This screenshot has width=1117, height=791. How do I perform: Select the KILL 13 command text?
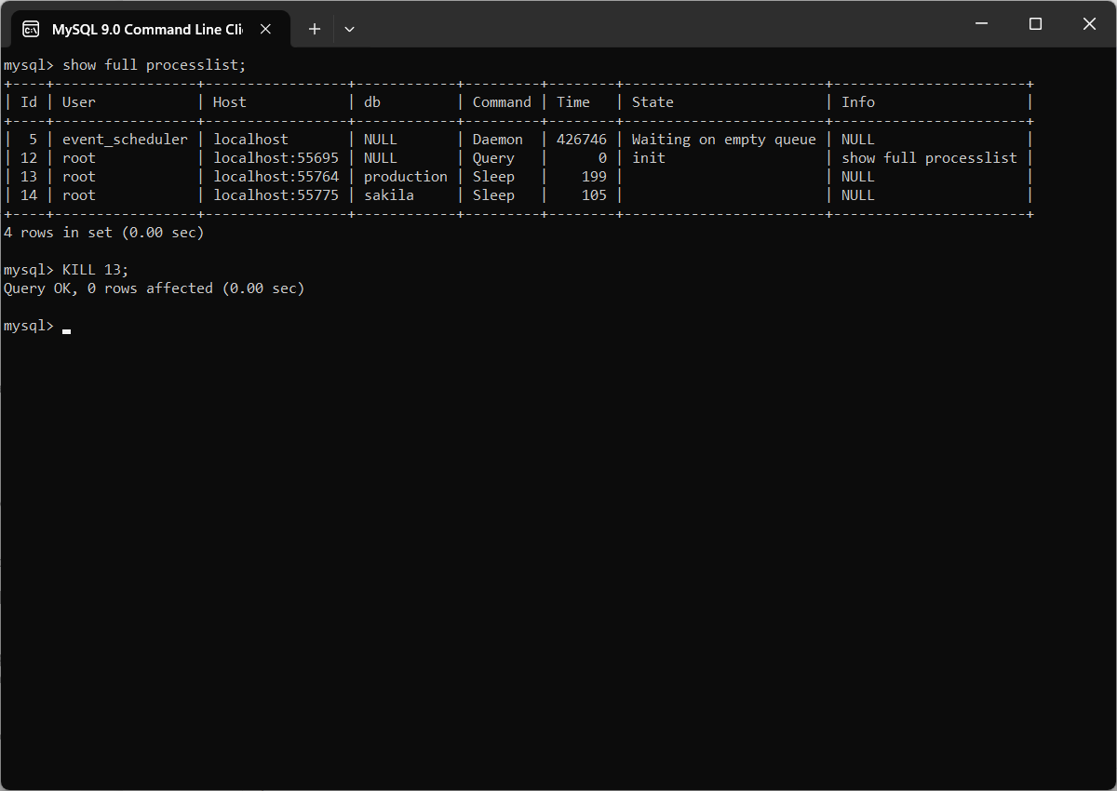(x=93, y=269)
